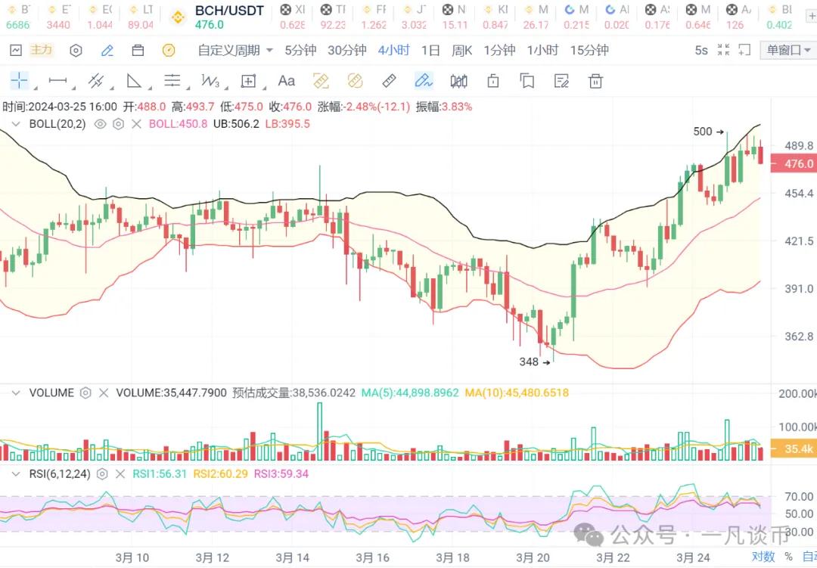The image size is (817, 568).
Task: Switch to the 30分钟 timeframe
Action: (x=347, y=51)
